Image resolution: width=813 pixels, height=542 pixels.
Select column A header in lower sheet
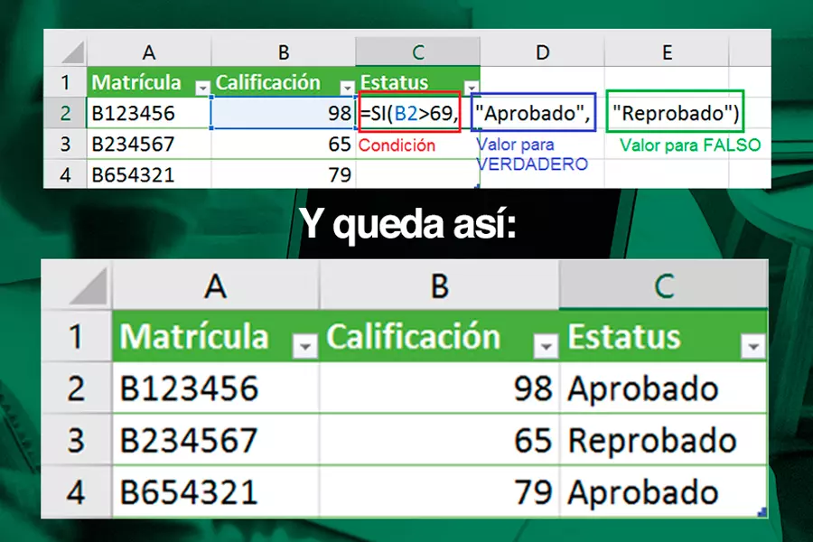[216, 285]
